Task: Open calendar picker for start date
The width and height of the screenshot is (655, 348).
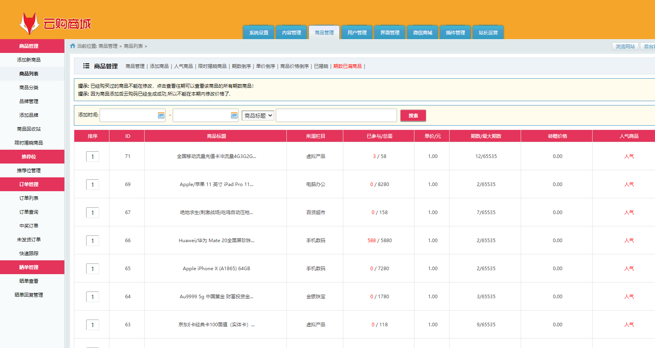Action: tap(161, 115)
